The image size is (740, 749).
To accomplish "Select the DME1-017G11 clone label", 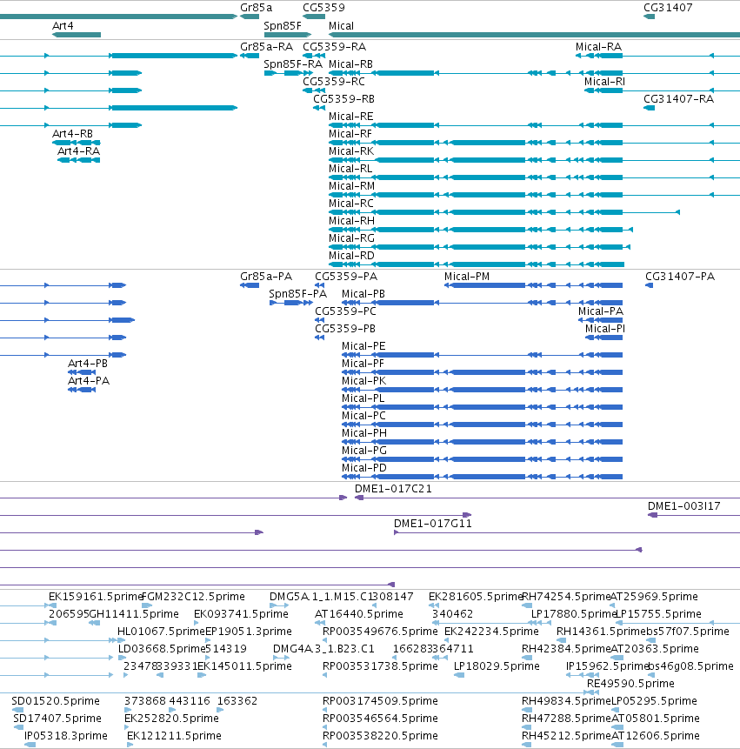I will [432, 524].
